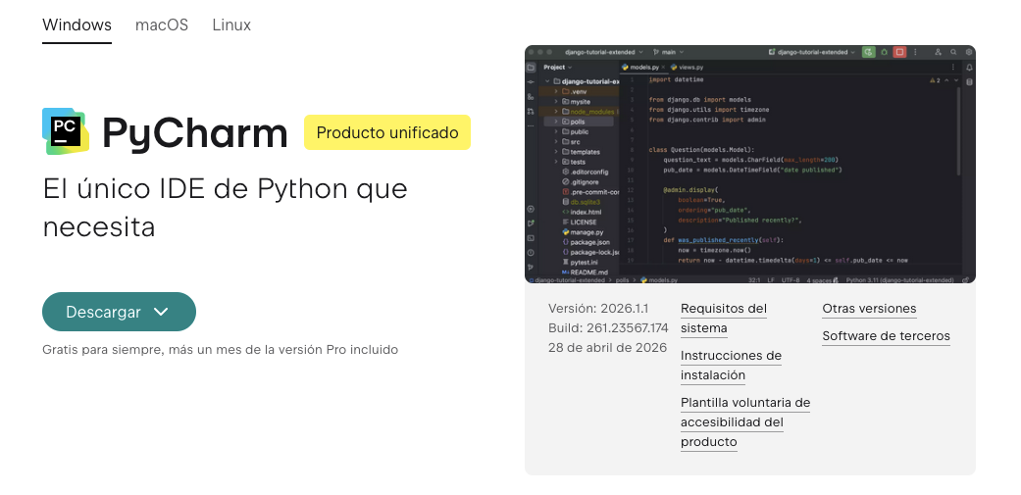Viewport: 1021px width, 495px height.
Task: Switch to the macOS tab
Action: coord(162,25)
